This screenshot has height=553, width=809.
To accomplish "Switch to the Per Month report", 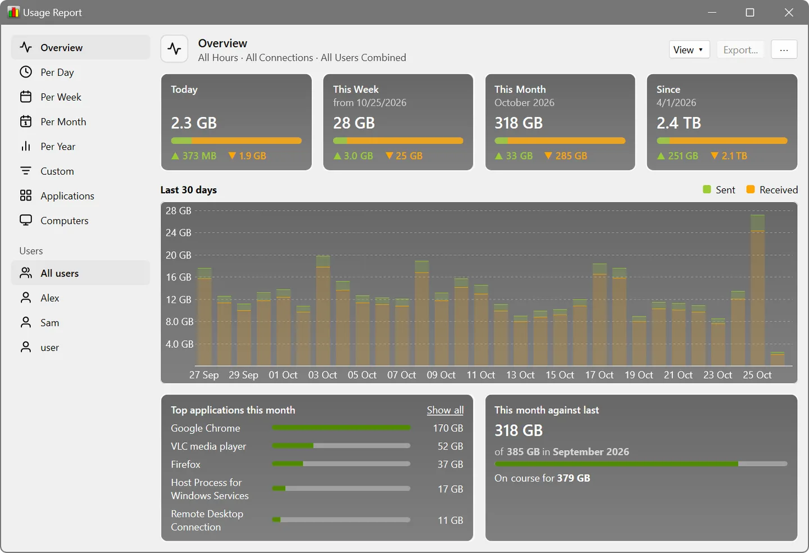I will coord(80,121).
